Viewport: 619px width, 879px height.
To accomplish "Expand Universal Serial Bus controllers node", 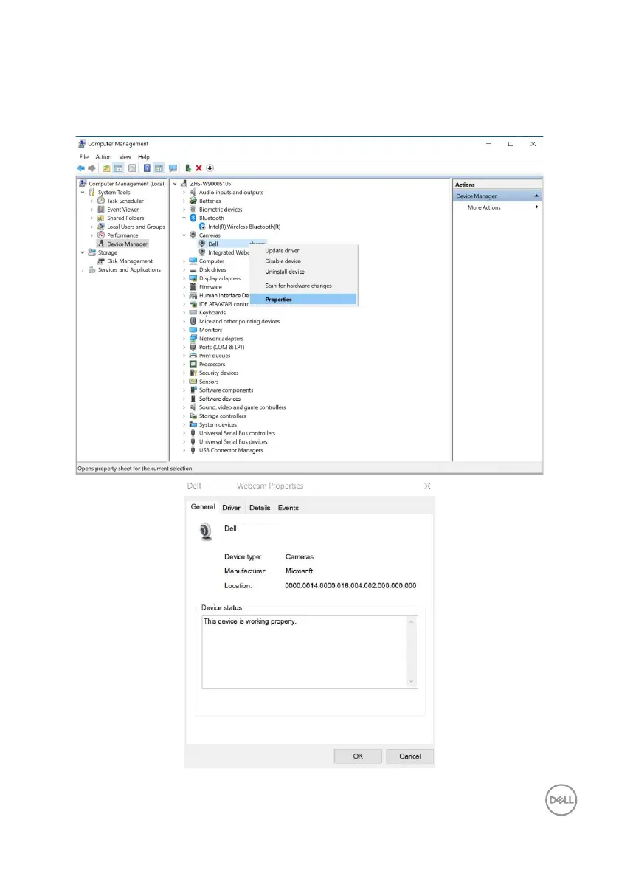I will (184, 433).
